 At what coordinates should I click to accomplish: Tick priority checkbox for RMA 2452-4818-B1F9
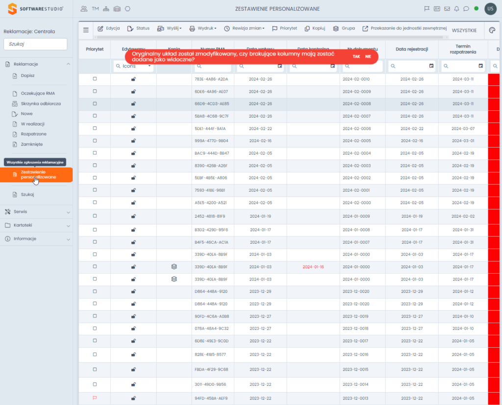coord(95,216)
